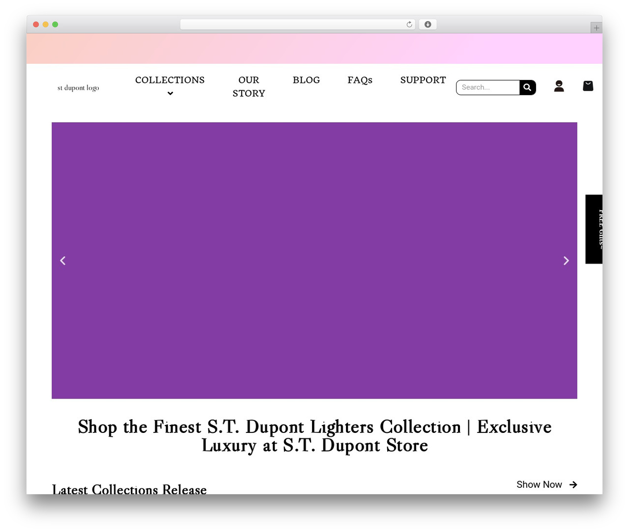
Task: Click the Latest Collections Release heading
Action: tap(129, 489)
